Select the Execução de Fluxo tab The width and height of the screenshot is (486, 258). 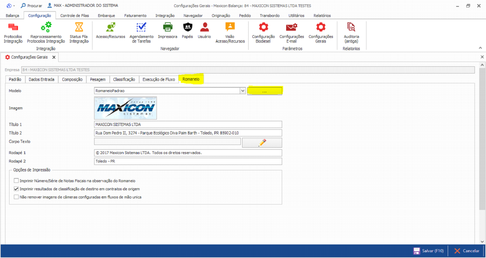click(159, 79)
